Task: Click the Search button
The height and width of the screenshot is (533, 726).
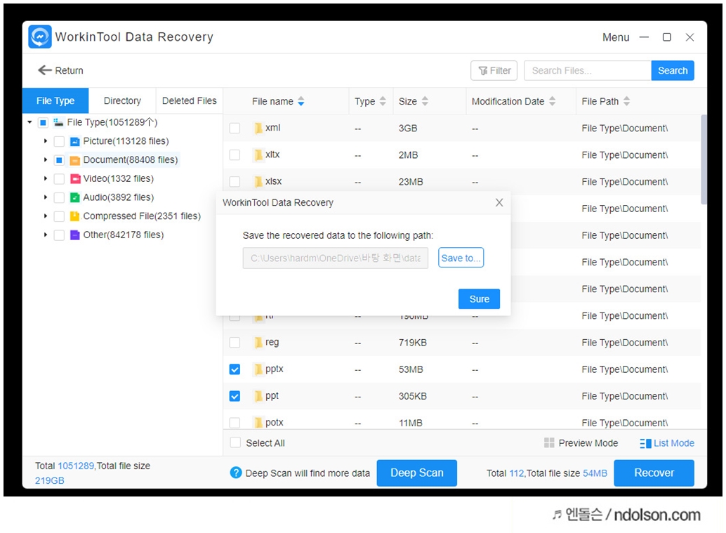Action: 673,70
